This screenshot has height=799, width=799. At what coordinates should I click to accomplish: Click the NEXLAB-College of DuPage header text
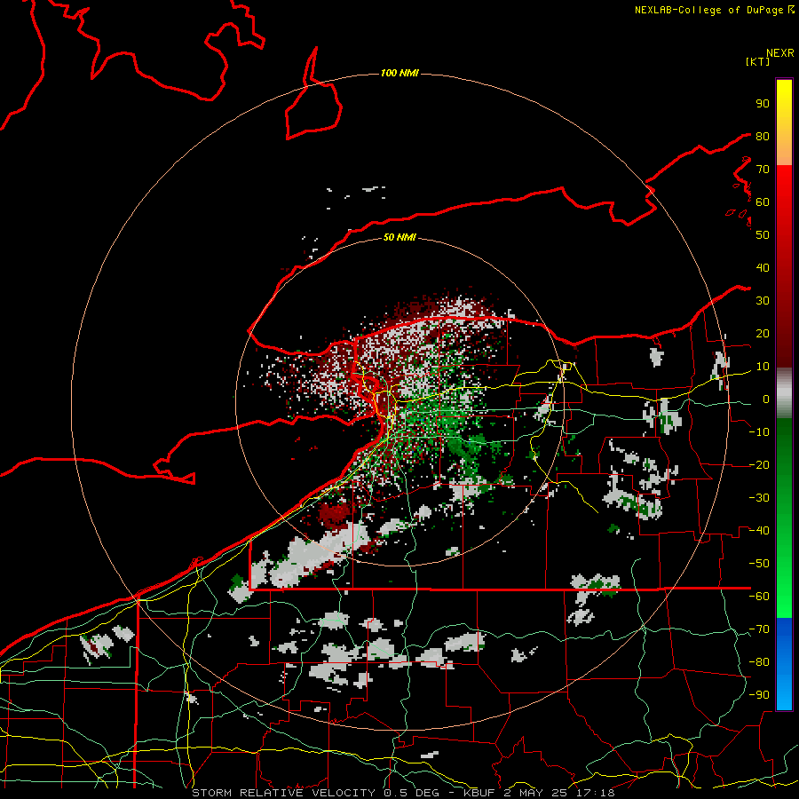click(710, 10)
